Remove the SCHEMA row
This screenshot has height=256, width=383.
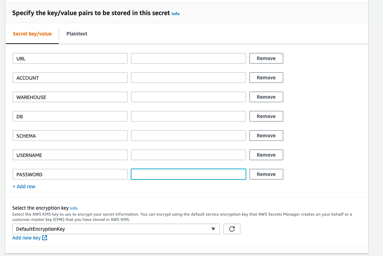266,136
